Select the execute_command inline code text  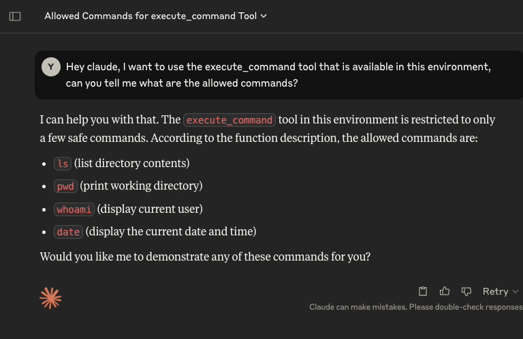229,120
